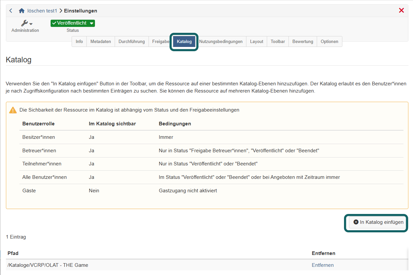413x275 pixels.
Task: Click the home icon in breadcrumb
Action: 22,11
